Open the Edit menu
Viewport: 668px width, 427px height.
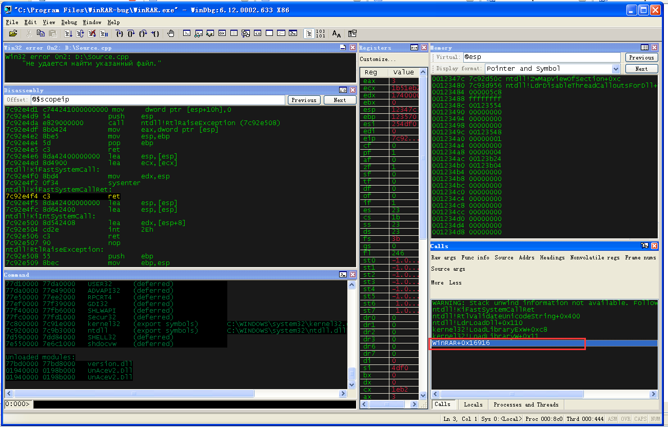(x=30, y=22)
